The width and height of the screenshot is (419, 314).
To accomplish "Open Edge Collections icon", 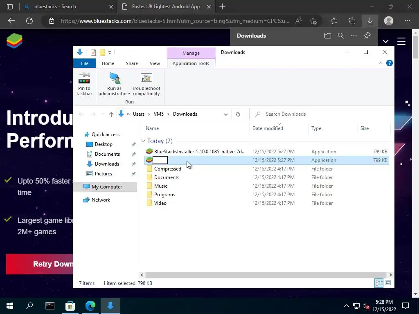I will [x=352, y=21].
